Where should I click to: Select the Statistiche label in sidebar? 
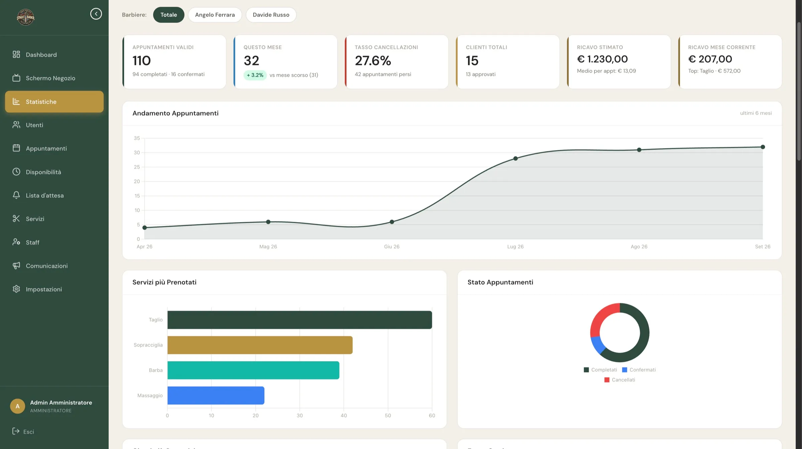pyautogui.click(x=41, y=102)
